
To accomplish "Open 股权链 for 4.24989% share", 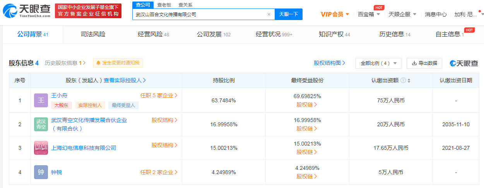I will click(307, 176).
